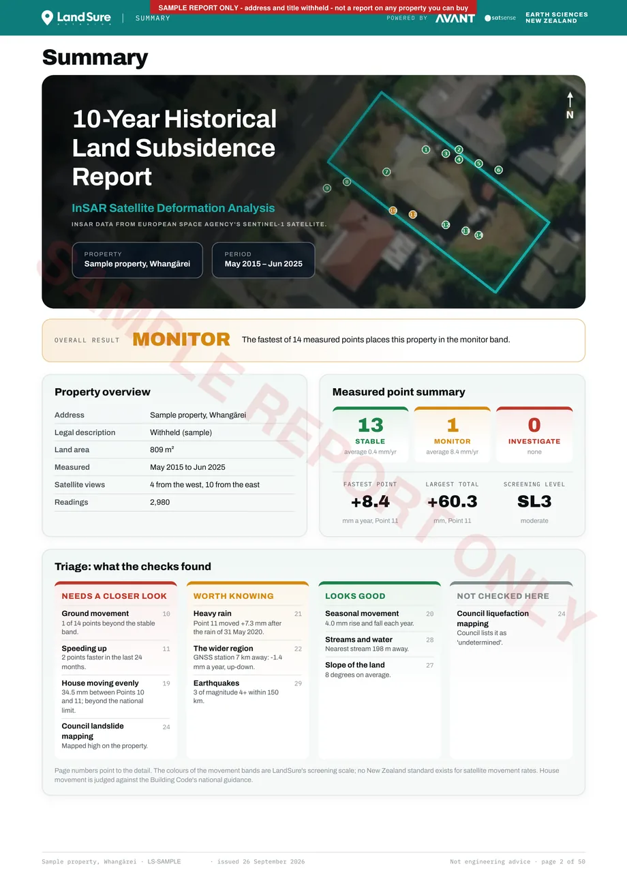
Task: Click the 10-Year Historical Land Subsidence Report title
Action: tap(174, 148)
